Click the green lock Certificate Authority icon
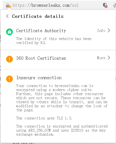This screenshot has width=116, height=144. 9,32
